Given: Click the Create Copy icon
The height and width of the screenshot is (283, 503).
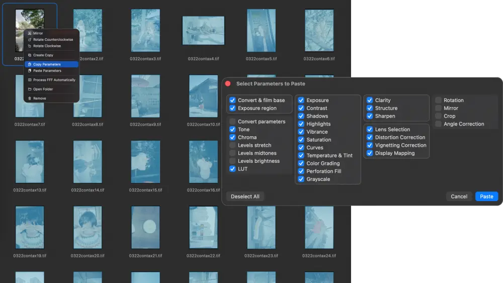Looking at the screenshot, I should pos(30,55).
